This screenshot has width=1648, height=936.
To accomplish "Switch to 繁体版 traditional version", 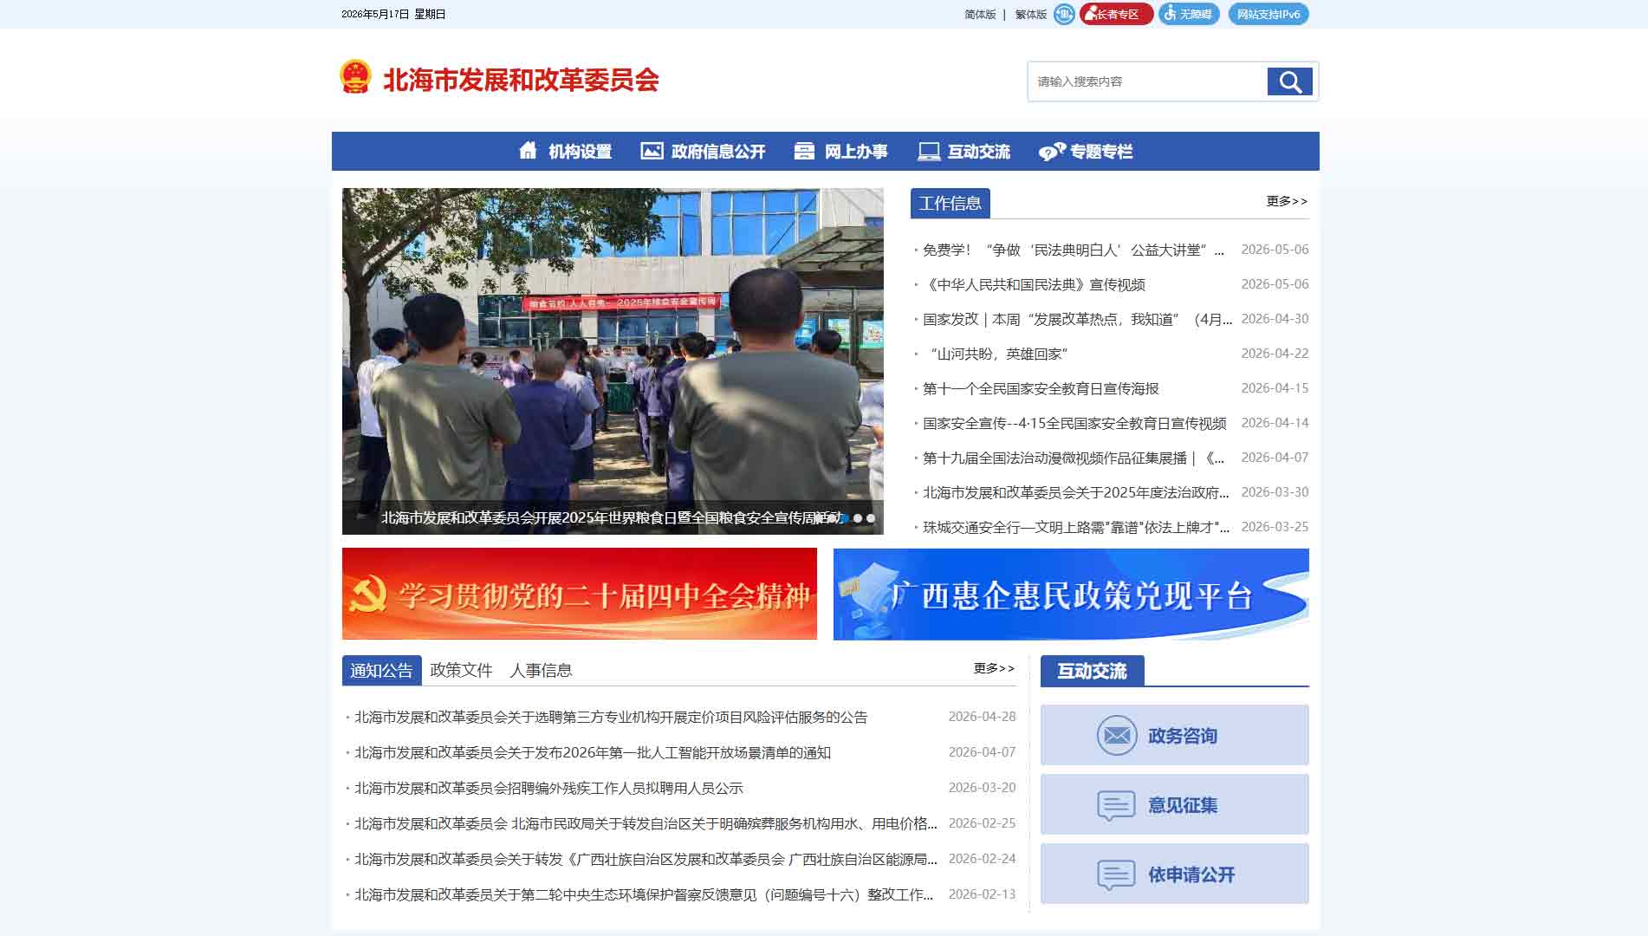I will [x=1031, y=15].
